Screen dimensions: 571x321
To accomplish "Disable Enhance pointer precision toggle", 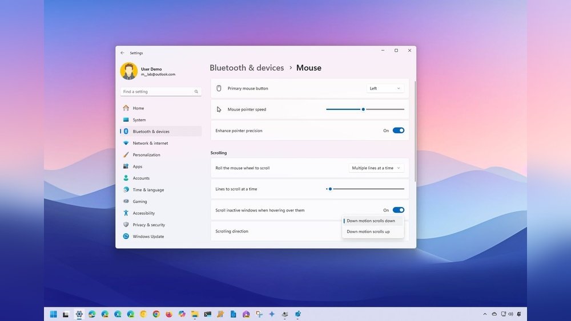I will tap(398, 131).
